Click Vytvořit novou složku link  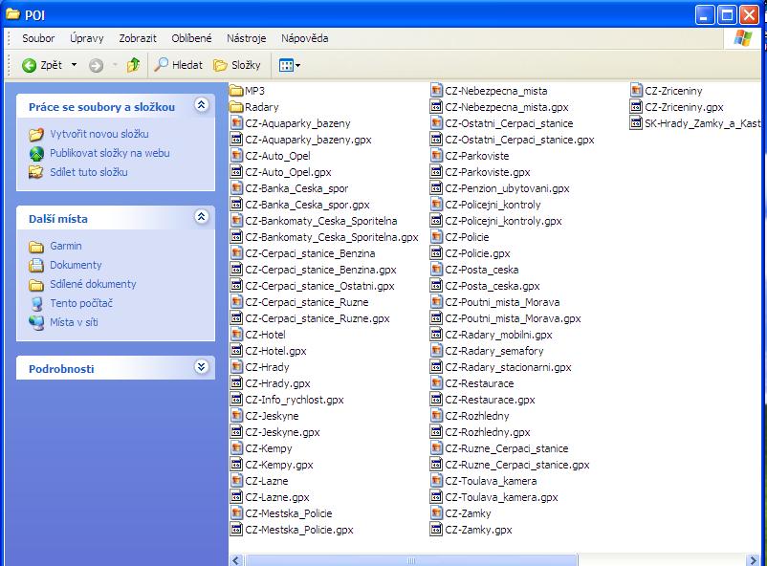click(99, 134)
